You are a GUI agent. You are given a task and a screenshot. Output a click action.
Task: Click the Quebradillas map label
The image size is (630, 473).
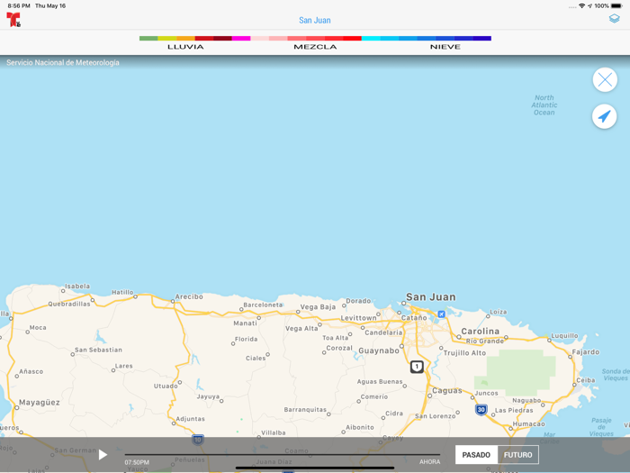[x=69, y=304]
